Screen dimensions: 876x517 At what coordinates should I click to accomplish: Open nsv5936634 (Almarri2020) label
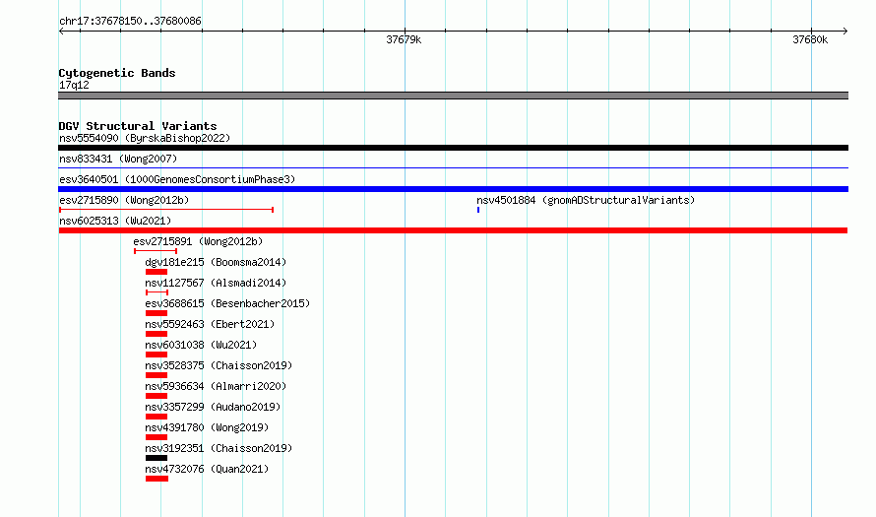click(x=216, y=386)
